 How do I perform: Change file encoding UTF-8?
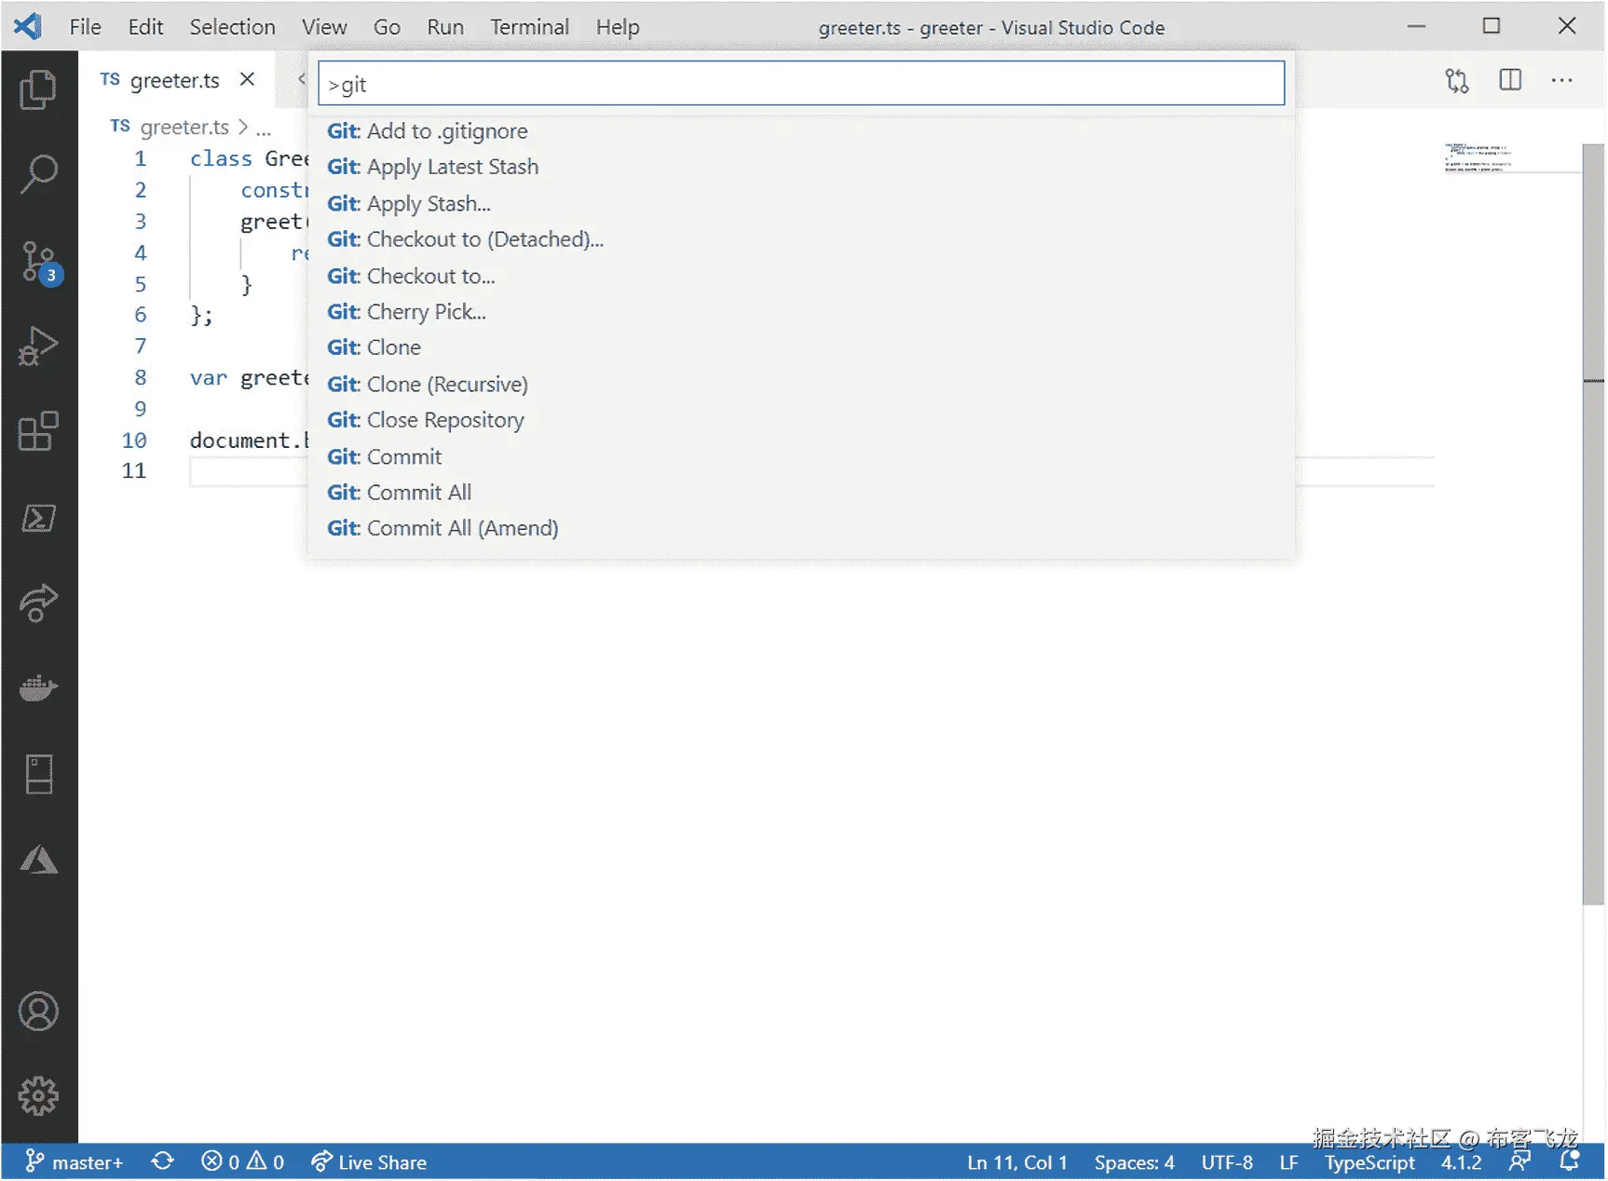tap(1227, 1161)
